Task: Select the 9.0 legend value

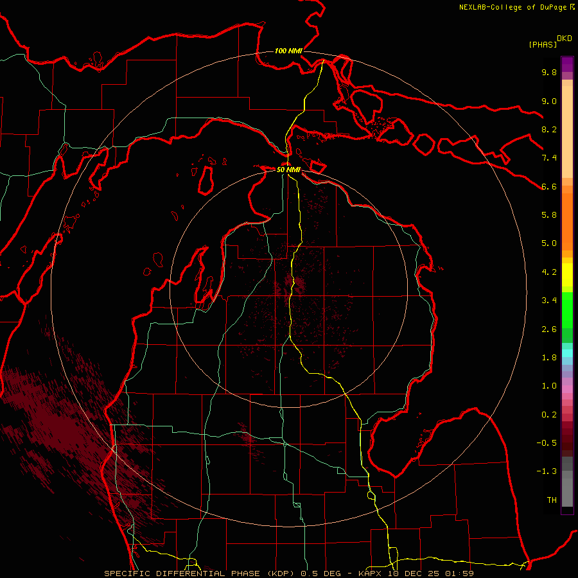Action: point(549,101)
